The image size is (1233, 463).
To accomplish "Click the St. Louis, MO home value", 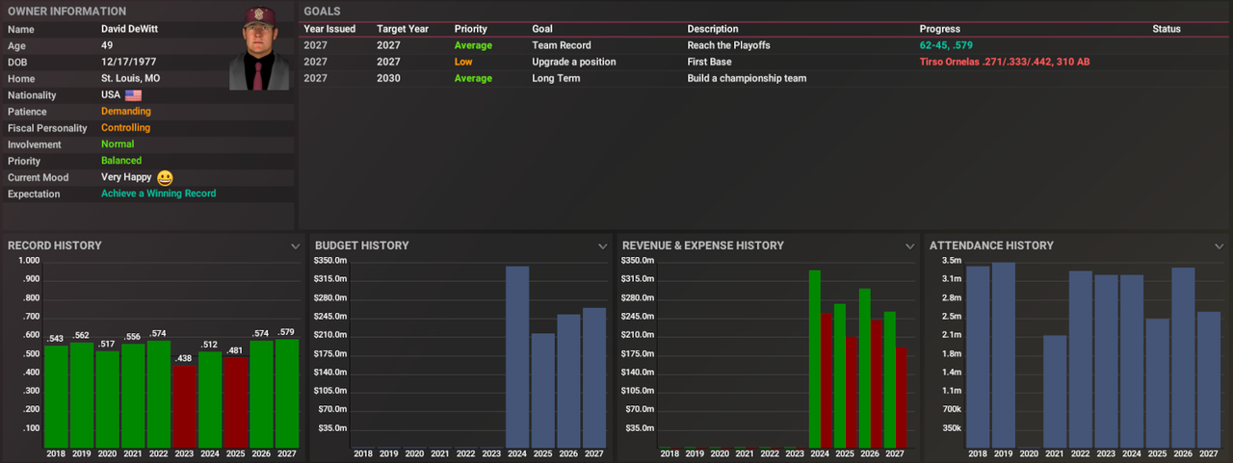I will [x=131, y=79].
